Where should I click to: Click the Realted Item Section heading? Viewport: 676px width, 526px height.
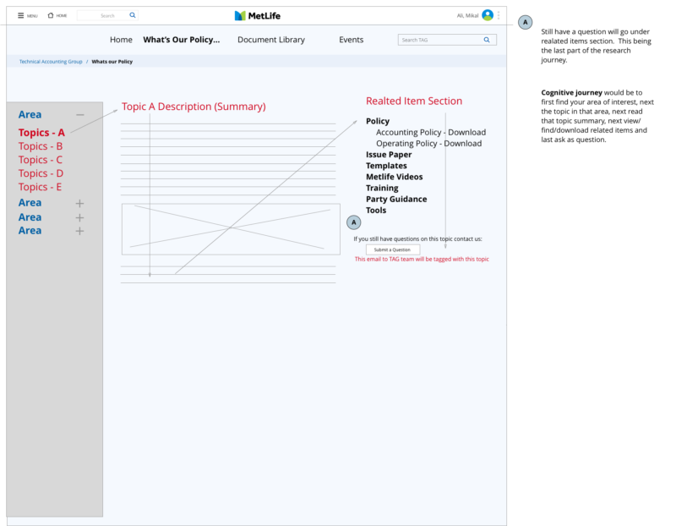[x=414, y=101]
